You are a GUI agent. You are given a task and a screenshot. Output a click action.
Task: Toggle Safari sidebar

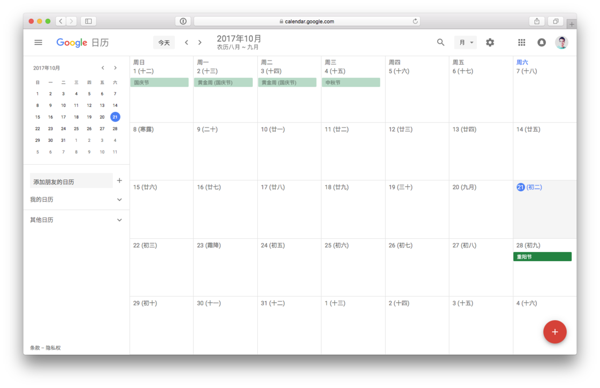(88, 21)
